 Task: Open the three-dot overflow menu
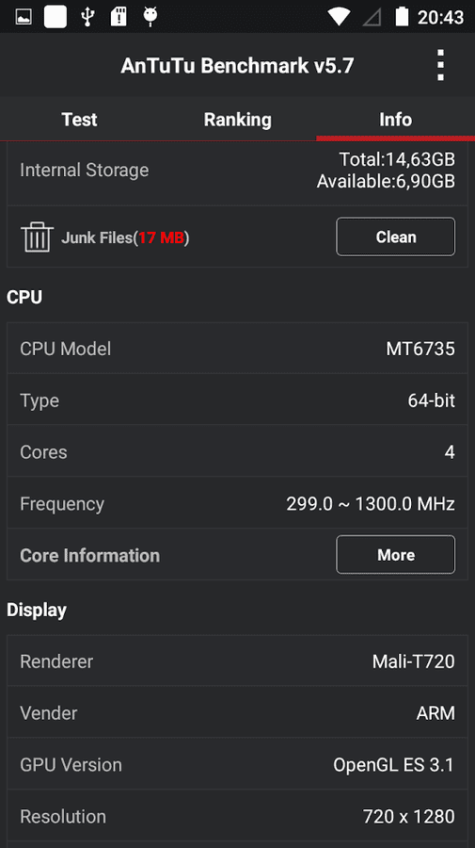coord(440,65)
